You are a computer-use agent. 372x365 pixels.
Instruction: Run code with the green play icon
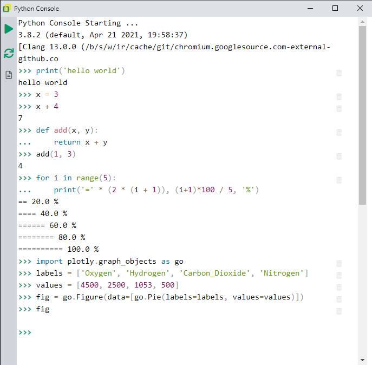point(9,29)
